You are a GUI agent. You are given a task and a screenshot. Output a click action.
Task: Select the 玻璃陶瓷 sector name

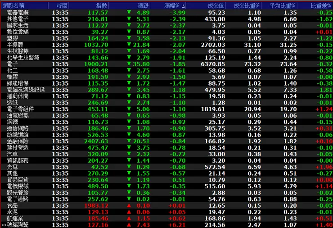point(18,225)
